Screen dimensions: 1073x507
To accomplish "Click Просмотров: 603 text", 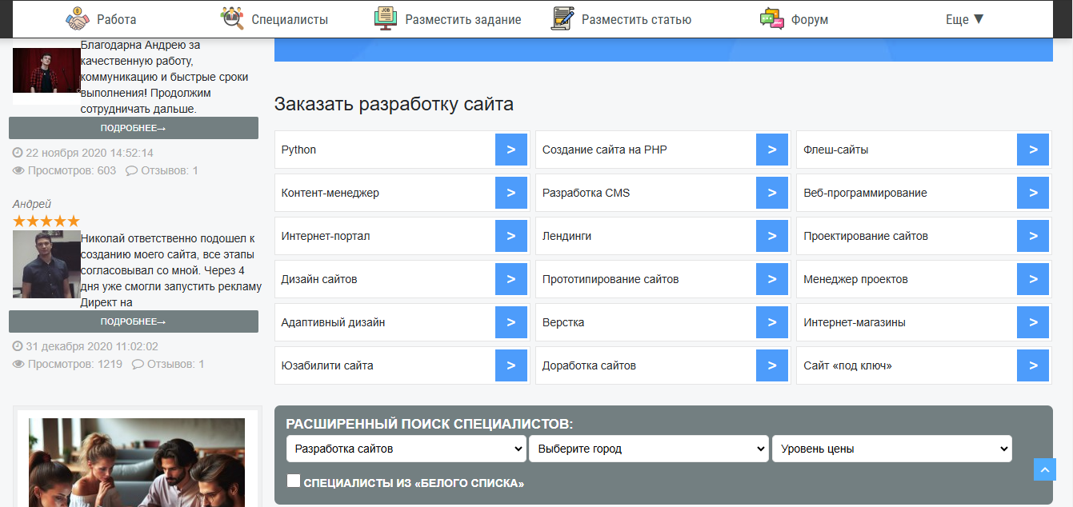I will (72, 170).
